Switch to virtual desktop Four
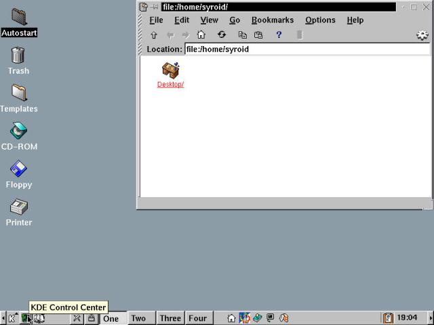The width and height of the screenshot is (434, 325). (197, 318)
